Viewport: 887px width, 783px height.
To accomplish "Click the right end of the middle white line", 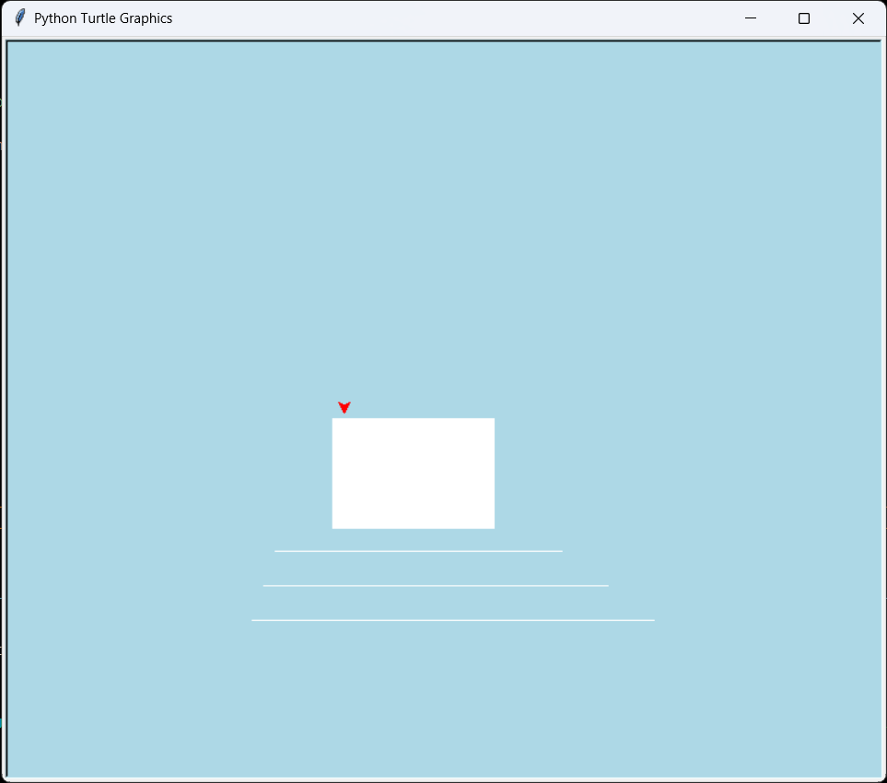I will pyautogui.click(x=607, y=585).
